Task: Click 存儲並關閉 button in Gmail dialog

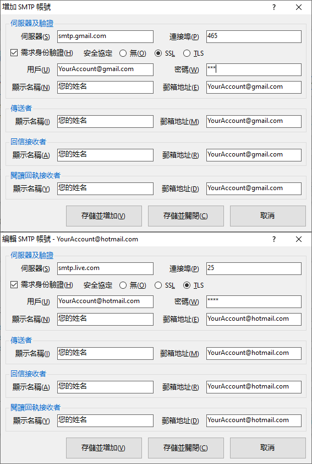Action: point(186,215)
